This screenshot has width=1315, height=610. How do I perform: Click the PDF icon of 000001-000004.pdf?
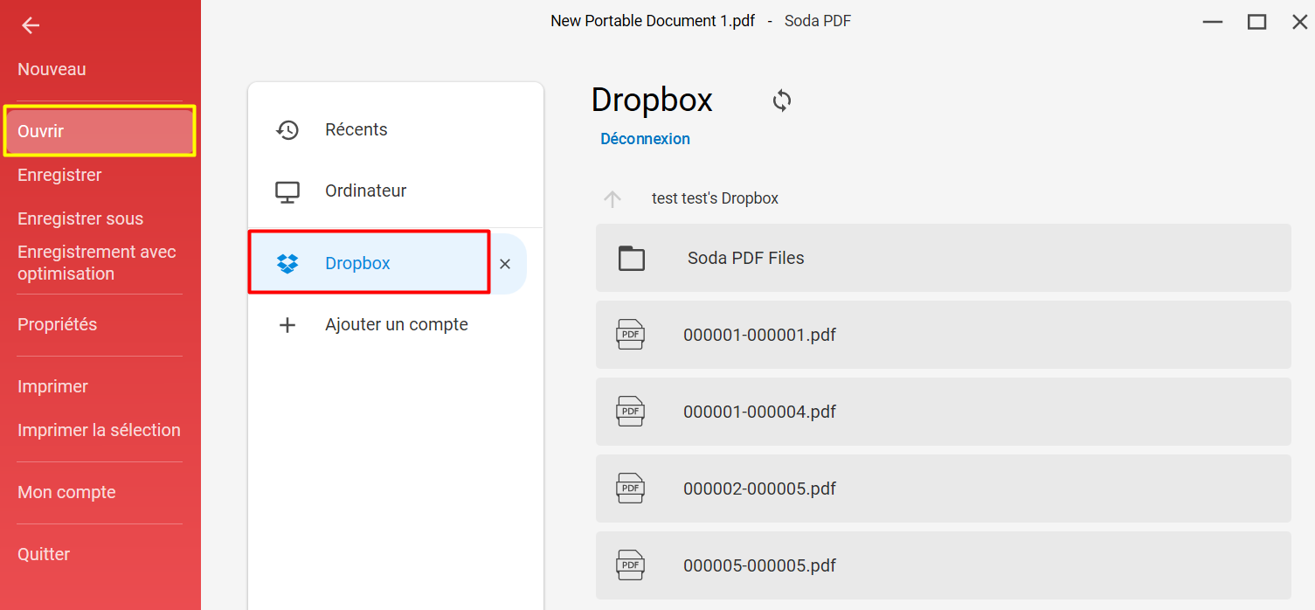coord(631,412)
